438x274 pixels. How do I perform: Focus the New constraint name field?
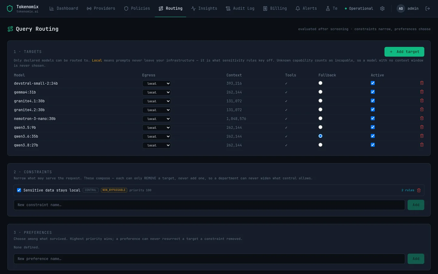tap(209, 205)
